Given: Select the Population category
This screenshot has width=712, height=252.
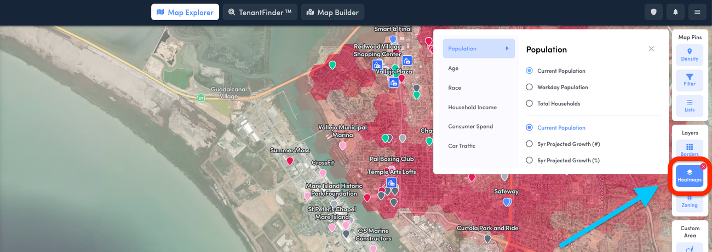Looking at the screenshot, I should tap(479, 49).
